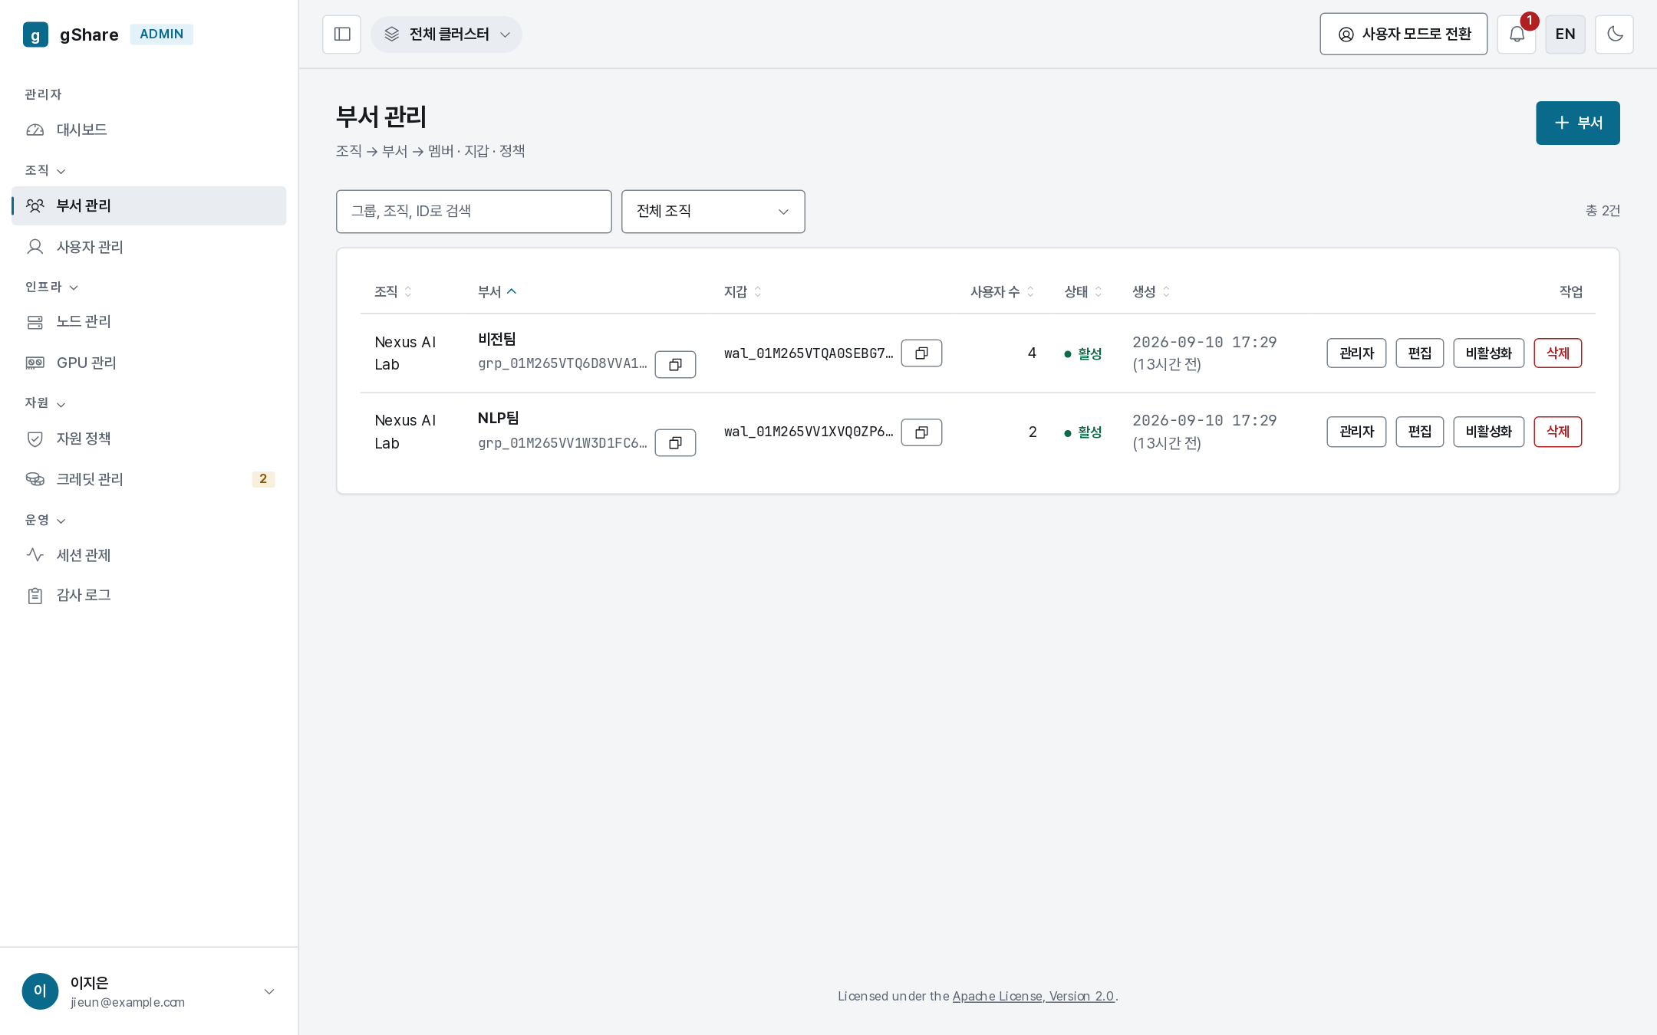This screenshot has width=1657, height=1035.
Task: Open 자원 정책 page
Action: [x=149, y=439]
